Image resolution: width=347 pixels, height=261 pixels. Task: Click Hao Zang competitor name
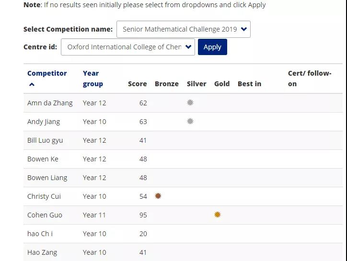coord(42,252)
